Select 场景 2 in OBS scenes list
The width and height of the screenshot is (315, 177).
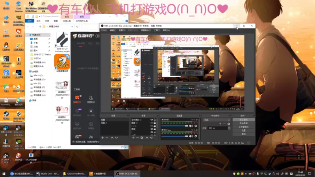pyautogui.click(x=115, y=123)
